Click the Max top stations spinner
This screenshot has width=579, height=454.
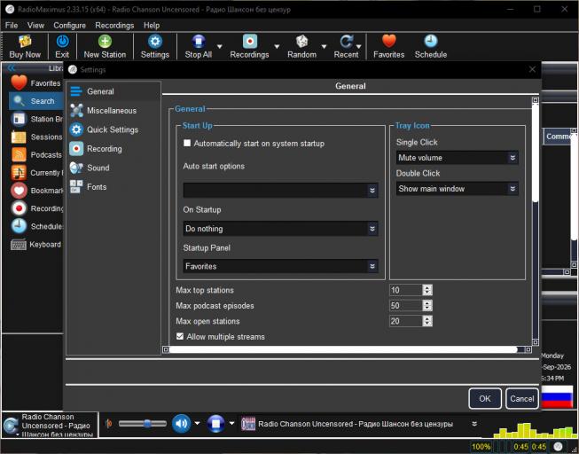[427, 290]
